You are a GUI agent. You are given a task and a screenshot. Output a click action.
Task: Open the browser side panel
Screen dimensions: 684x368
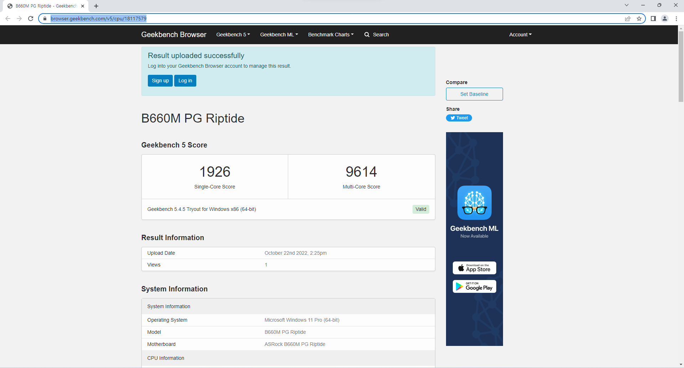pyautogui.click(x=653, y=19)
